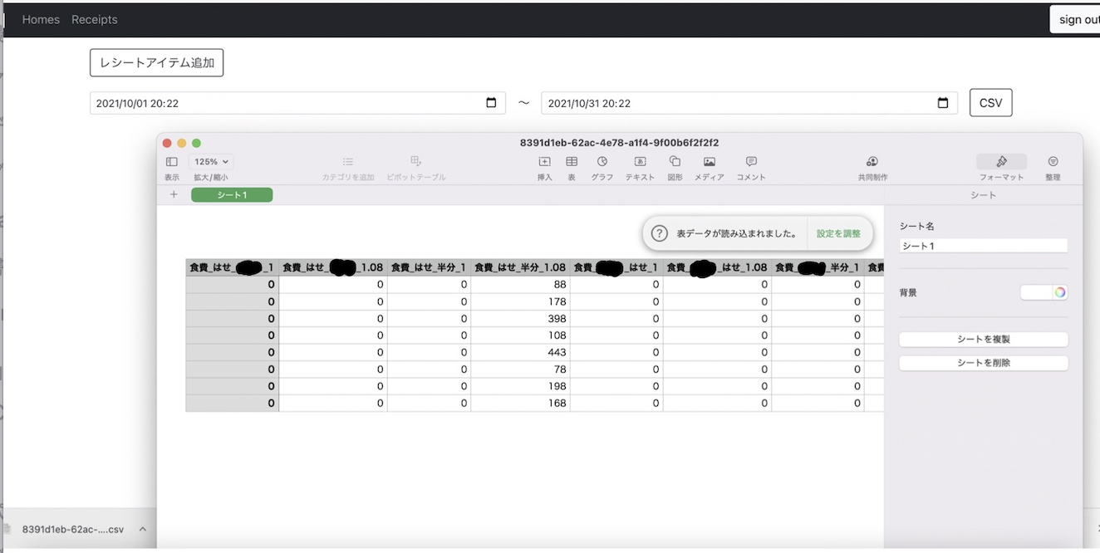Image resolution: width=1100 pixels, height=553 pixels.
Task: Select the cell containing 108
Action: coord(520,335)
